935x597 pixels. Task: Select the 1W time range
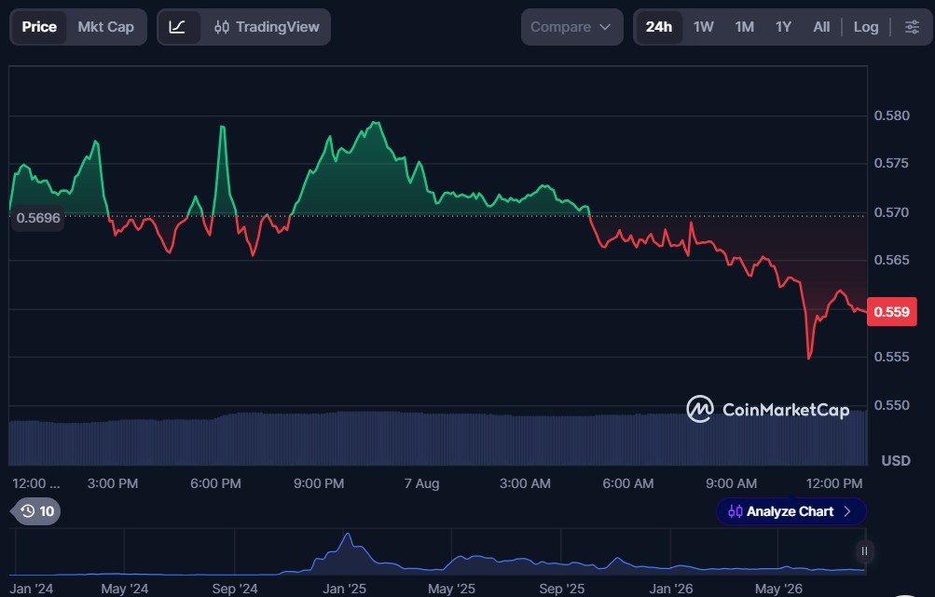pos(703,27)
